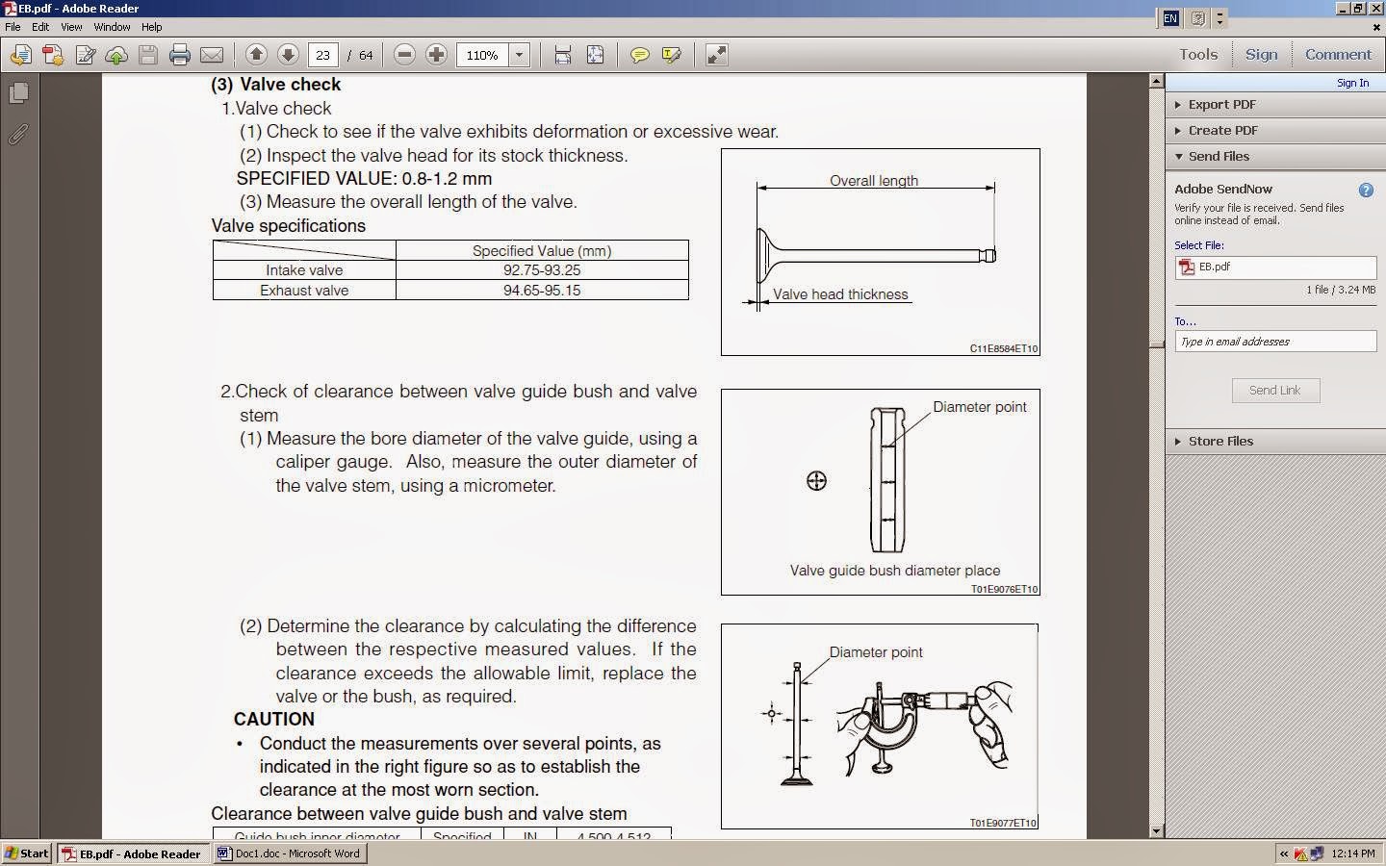Image resolution: width=1386 pixels, height=866 pixels.
Task: Click document scrollbar down arrow
Action: [1157, 831]
